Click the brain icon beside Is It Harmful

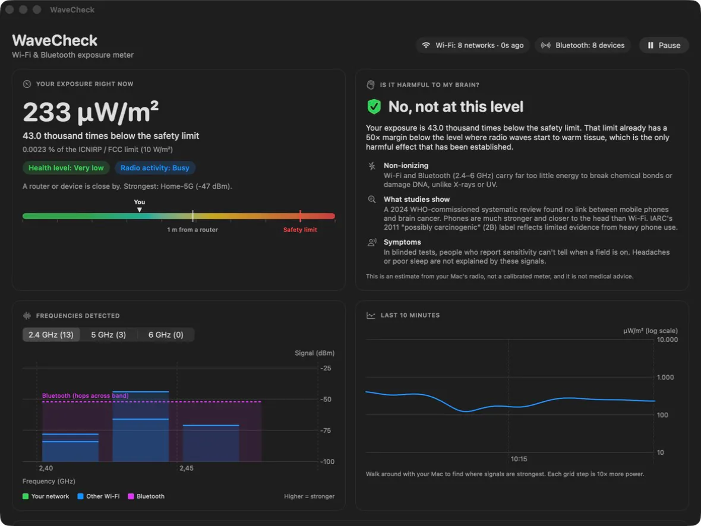tap(371, 84)
